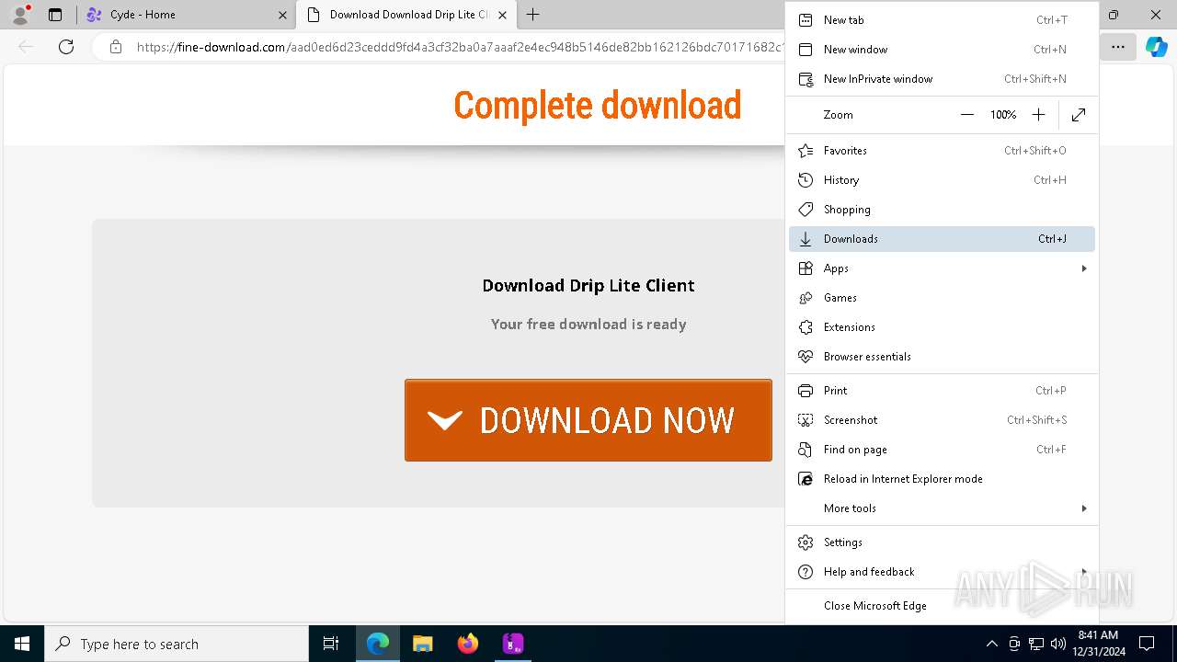Open Settings from the menu

pos(942,542)
